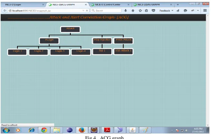Launch Windows Media Player from taskbar
Screen dimensions: 211x139
coord(18,130)
